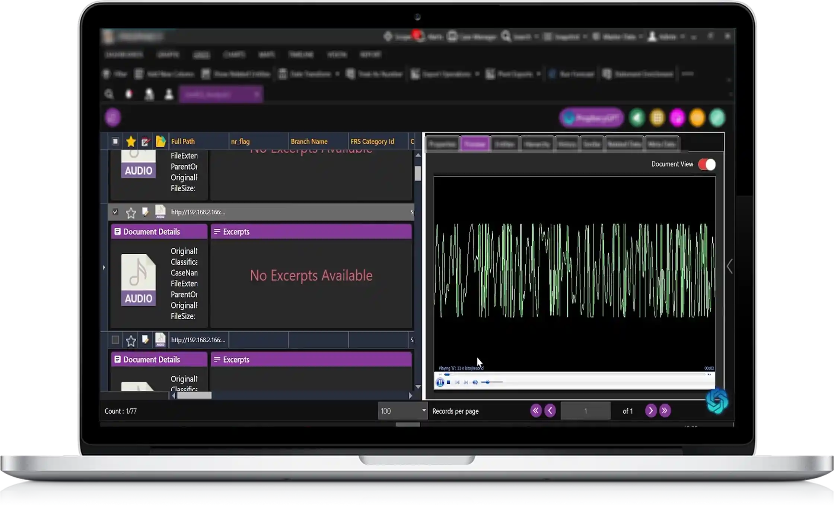Check the third audio row checkbox
The height and width of the screenshot is (506, 834).
[x=115, y=340]
